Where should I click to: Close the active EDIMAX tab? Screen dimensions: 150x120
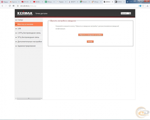[x=112, y=2]
